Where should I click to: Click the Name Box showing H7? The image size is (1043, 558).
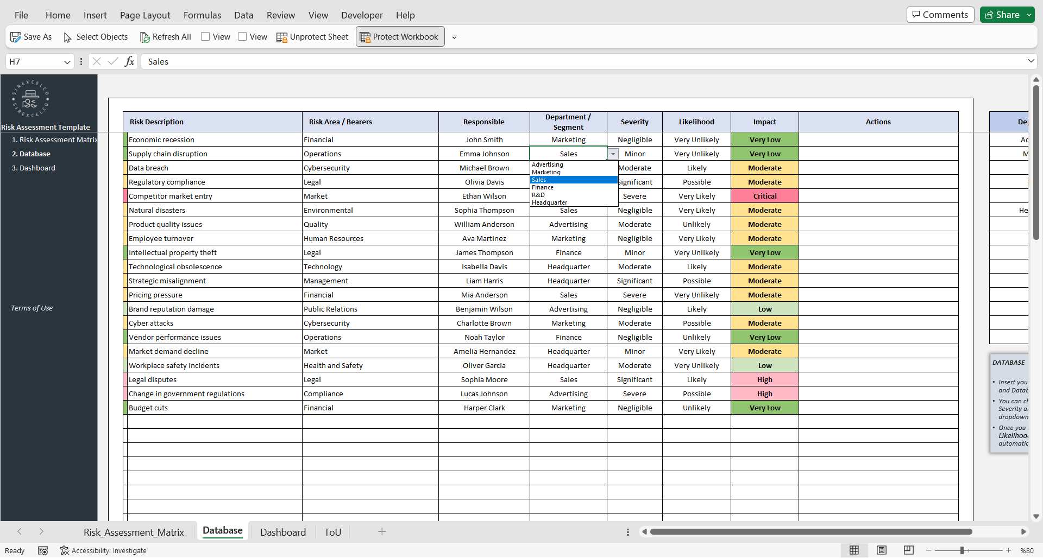[34, 61]
